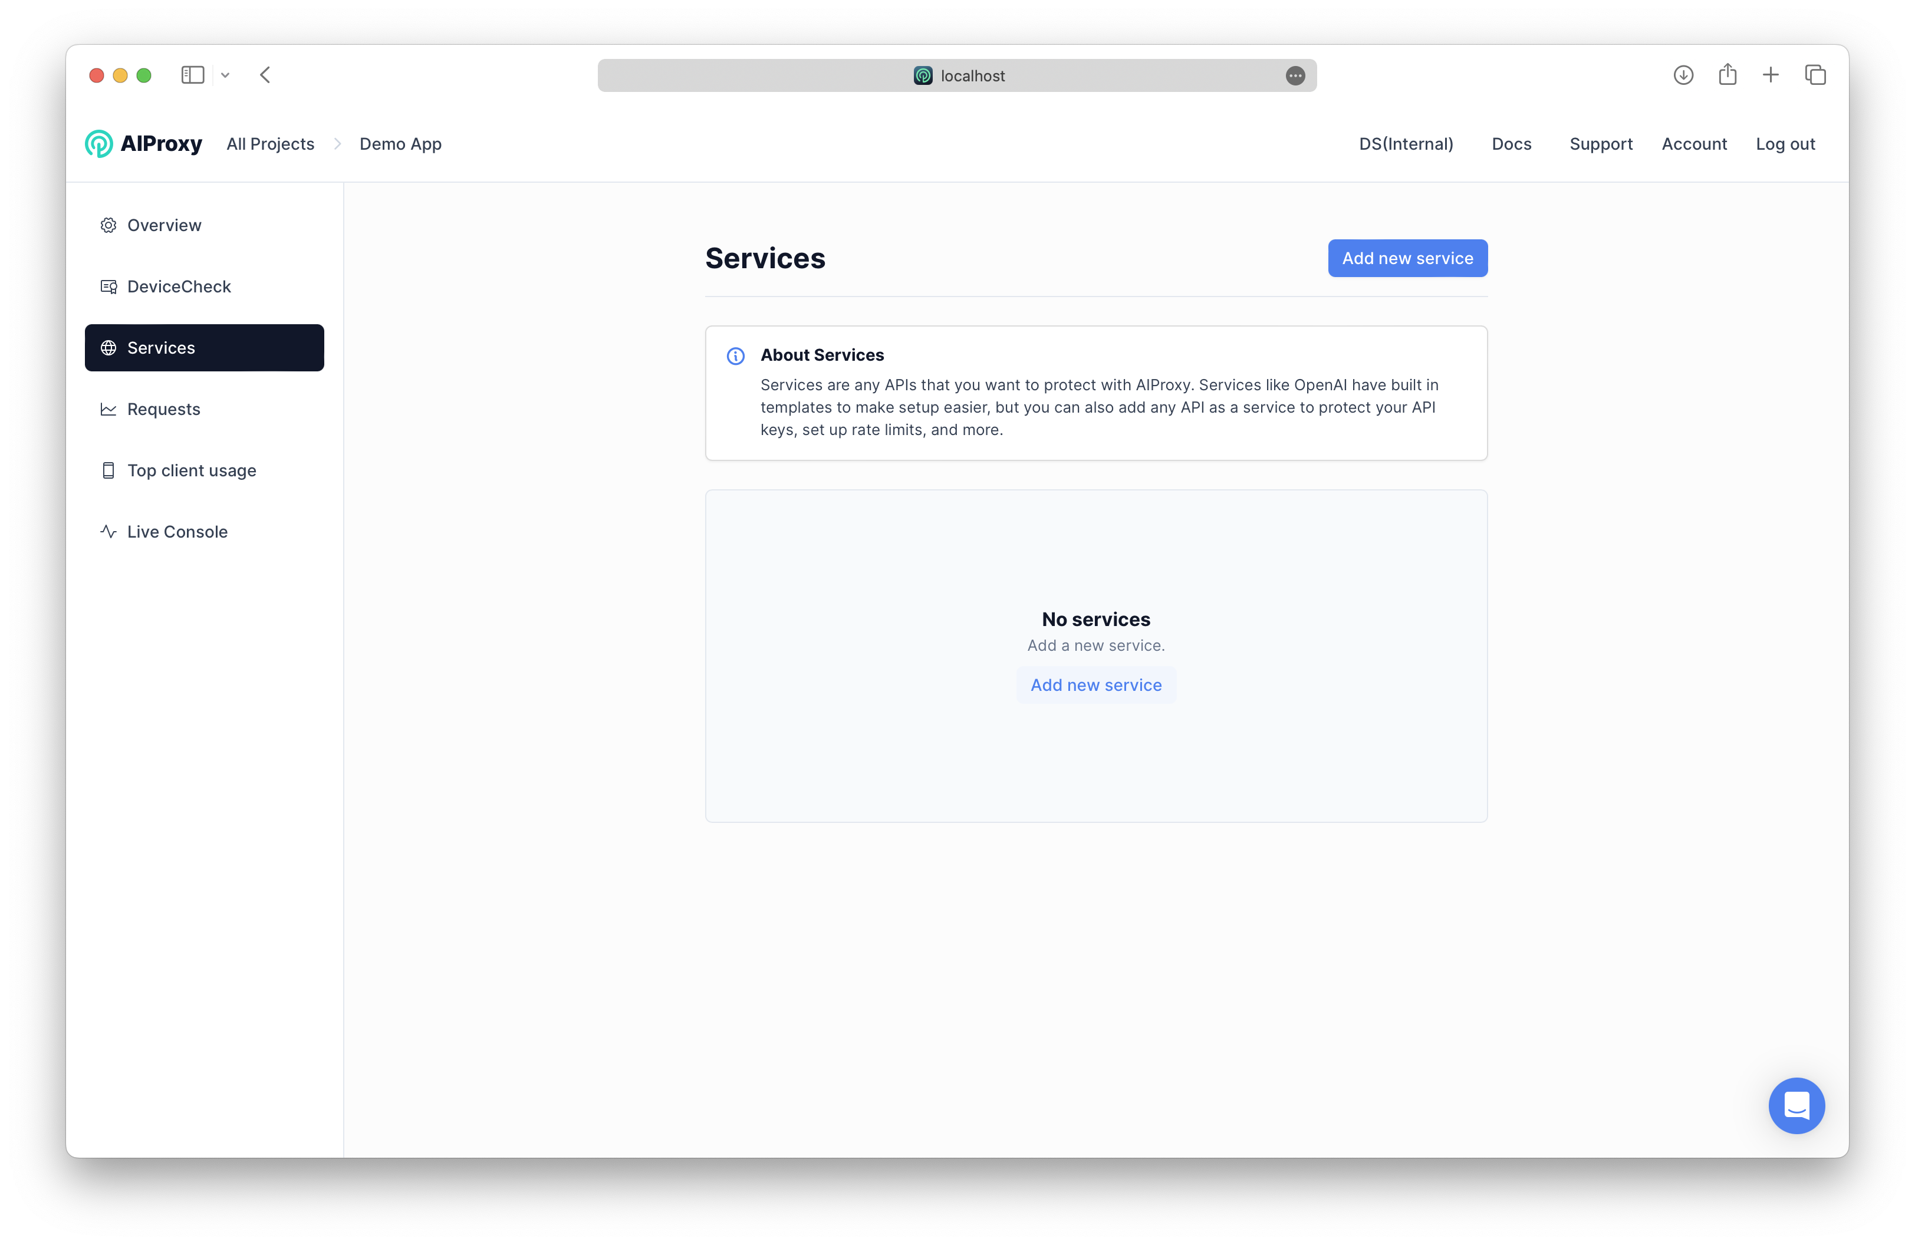This screenshot has height=1245, width=1915.
Task: Open the All Projects breadcrumb
Action: tap(271, 144)
